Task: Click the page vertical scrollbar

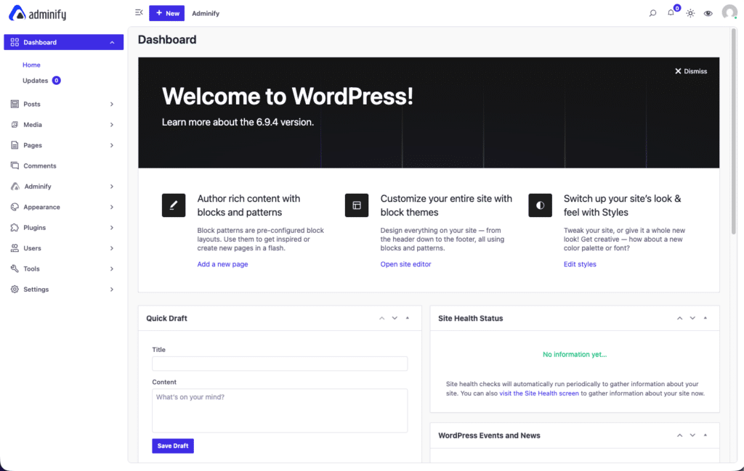Action: point(734,132)
